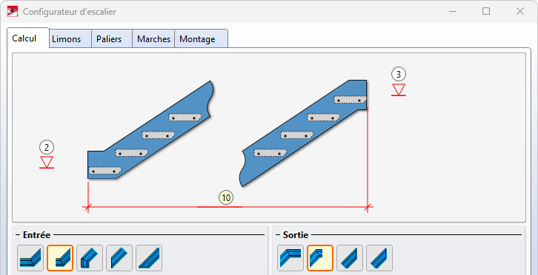
Task: Click the Entrée section label
Action: click(x=36, y=235)
